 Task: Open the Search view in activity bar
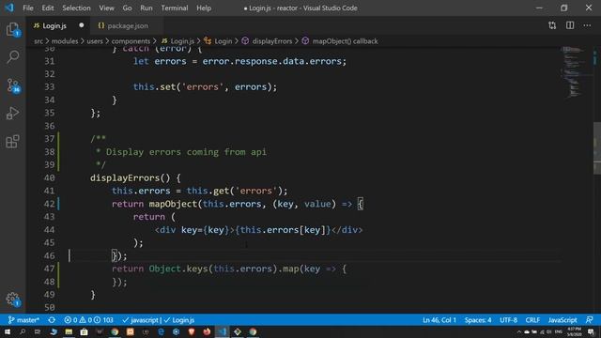pyautogui.click(x=12, y=57)
